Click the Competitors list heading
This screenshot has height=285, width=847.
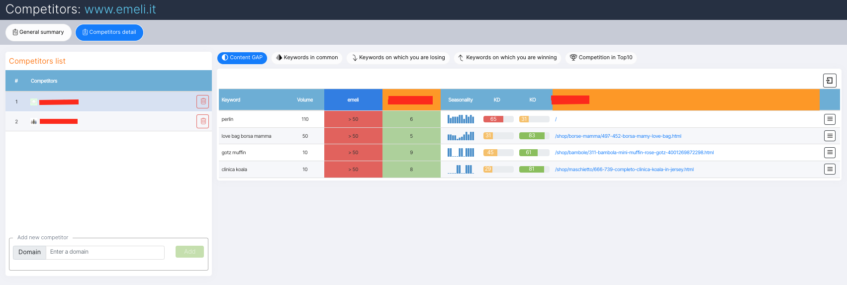(37, 61)
